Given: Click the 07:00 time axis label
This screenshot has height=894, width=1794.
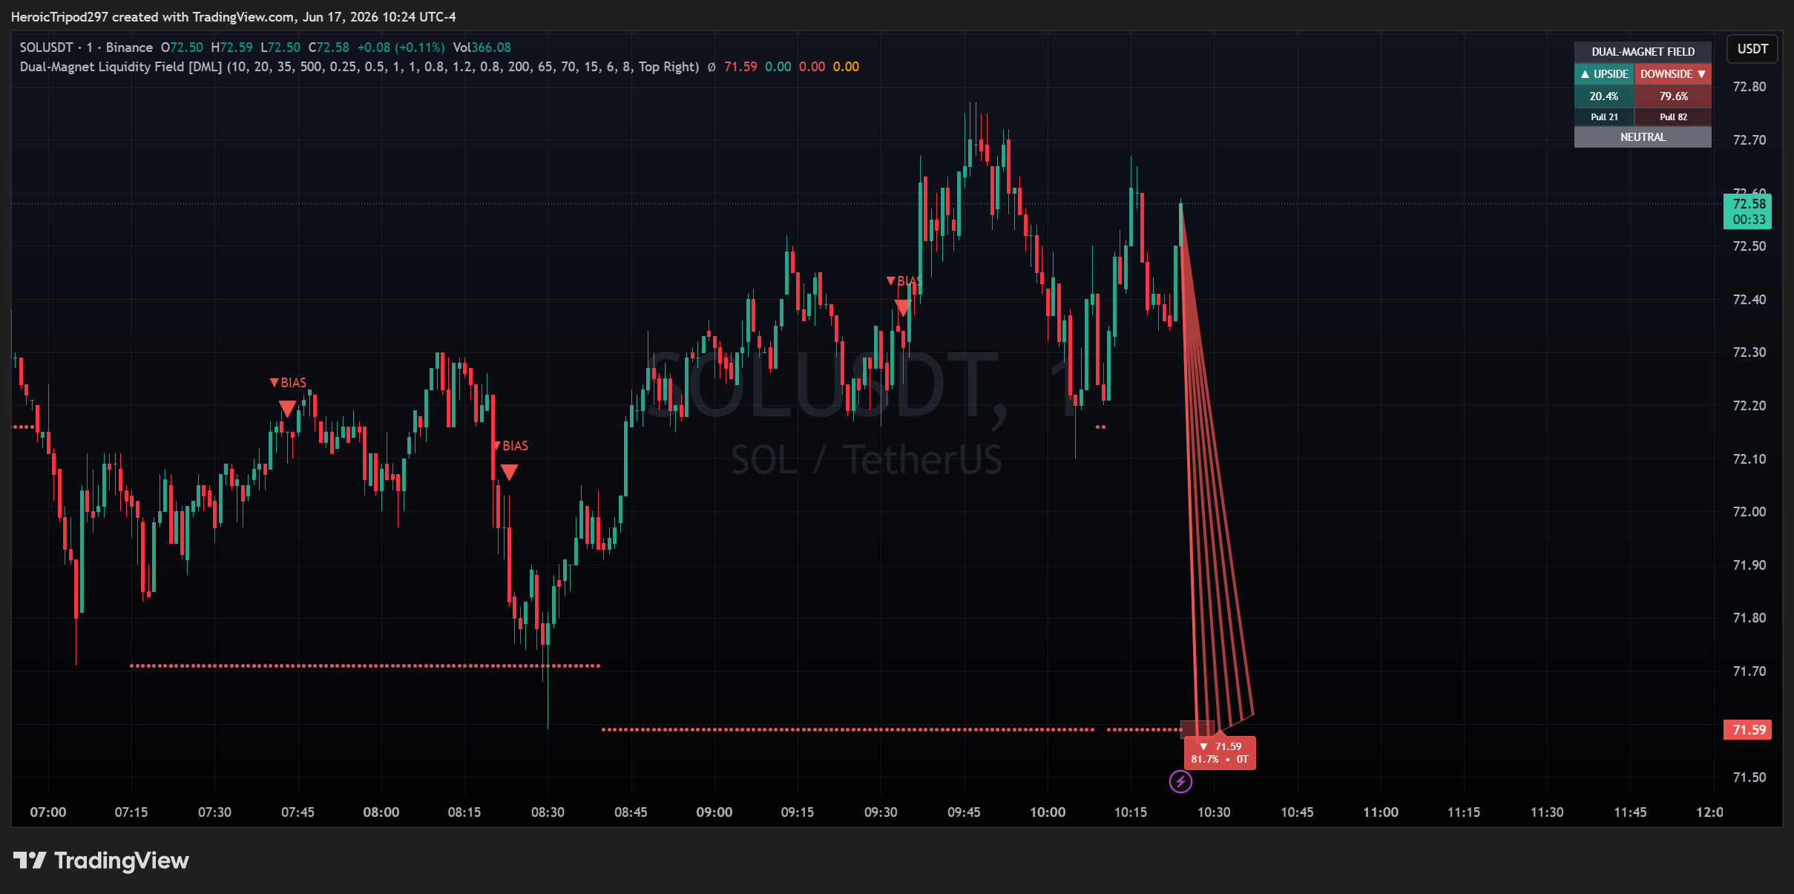Looking at the screenshot, I should click(48, 812).
